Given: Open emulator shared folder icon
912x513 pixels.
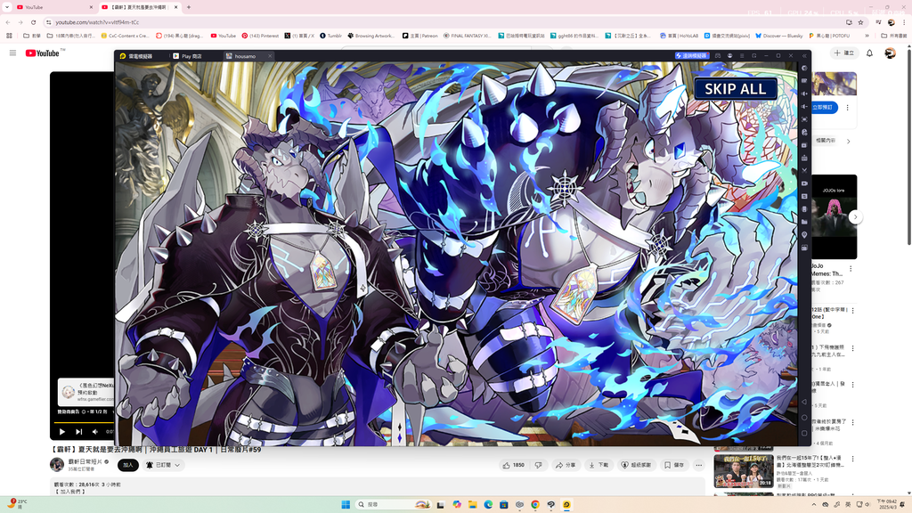Looking at the screenshot, I should (804, 222).
